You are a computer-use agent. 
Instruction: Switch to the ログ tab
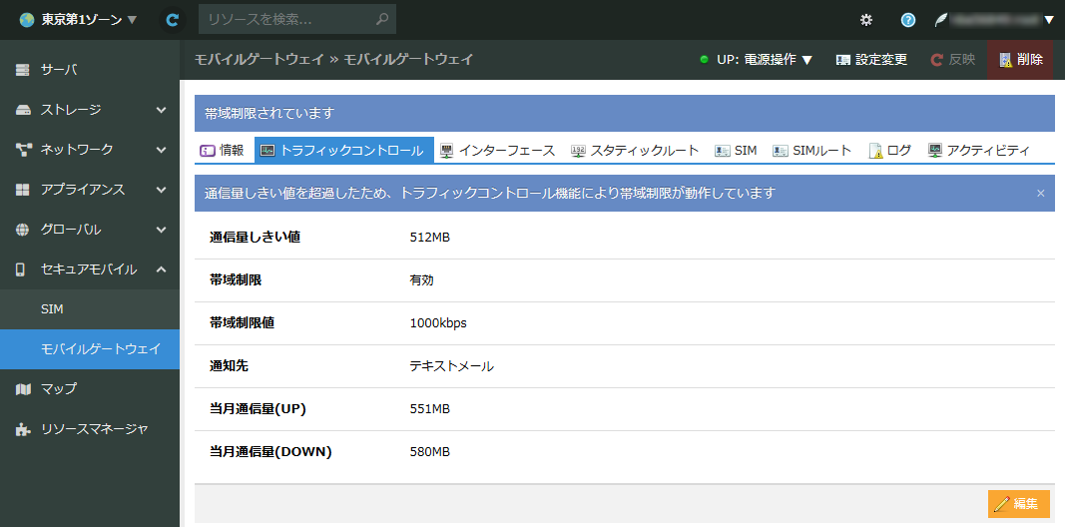point(890,150)
